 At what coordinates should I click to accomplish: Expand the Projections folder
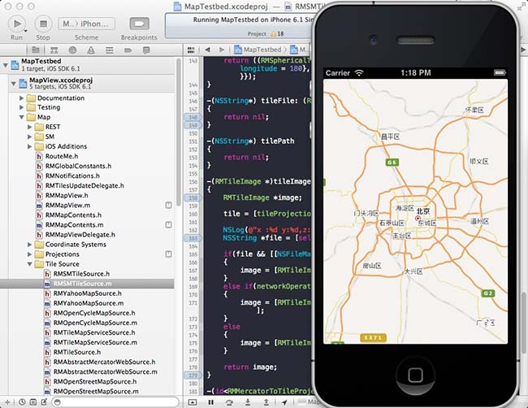tap(29, 254)
